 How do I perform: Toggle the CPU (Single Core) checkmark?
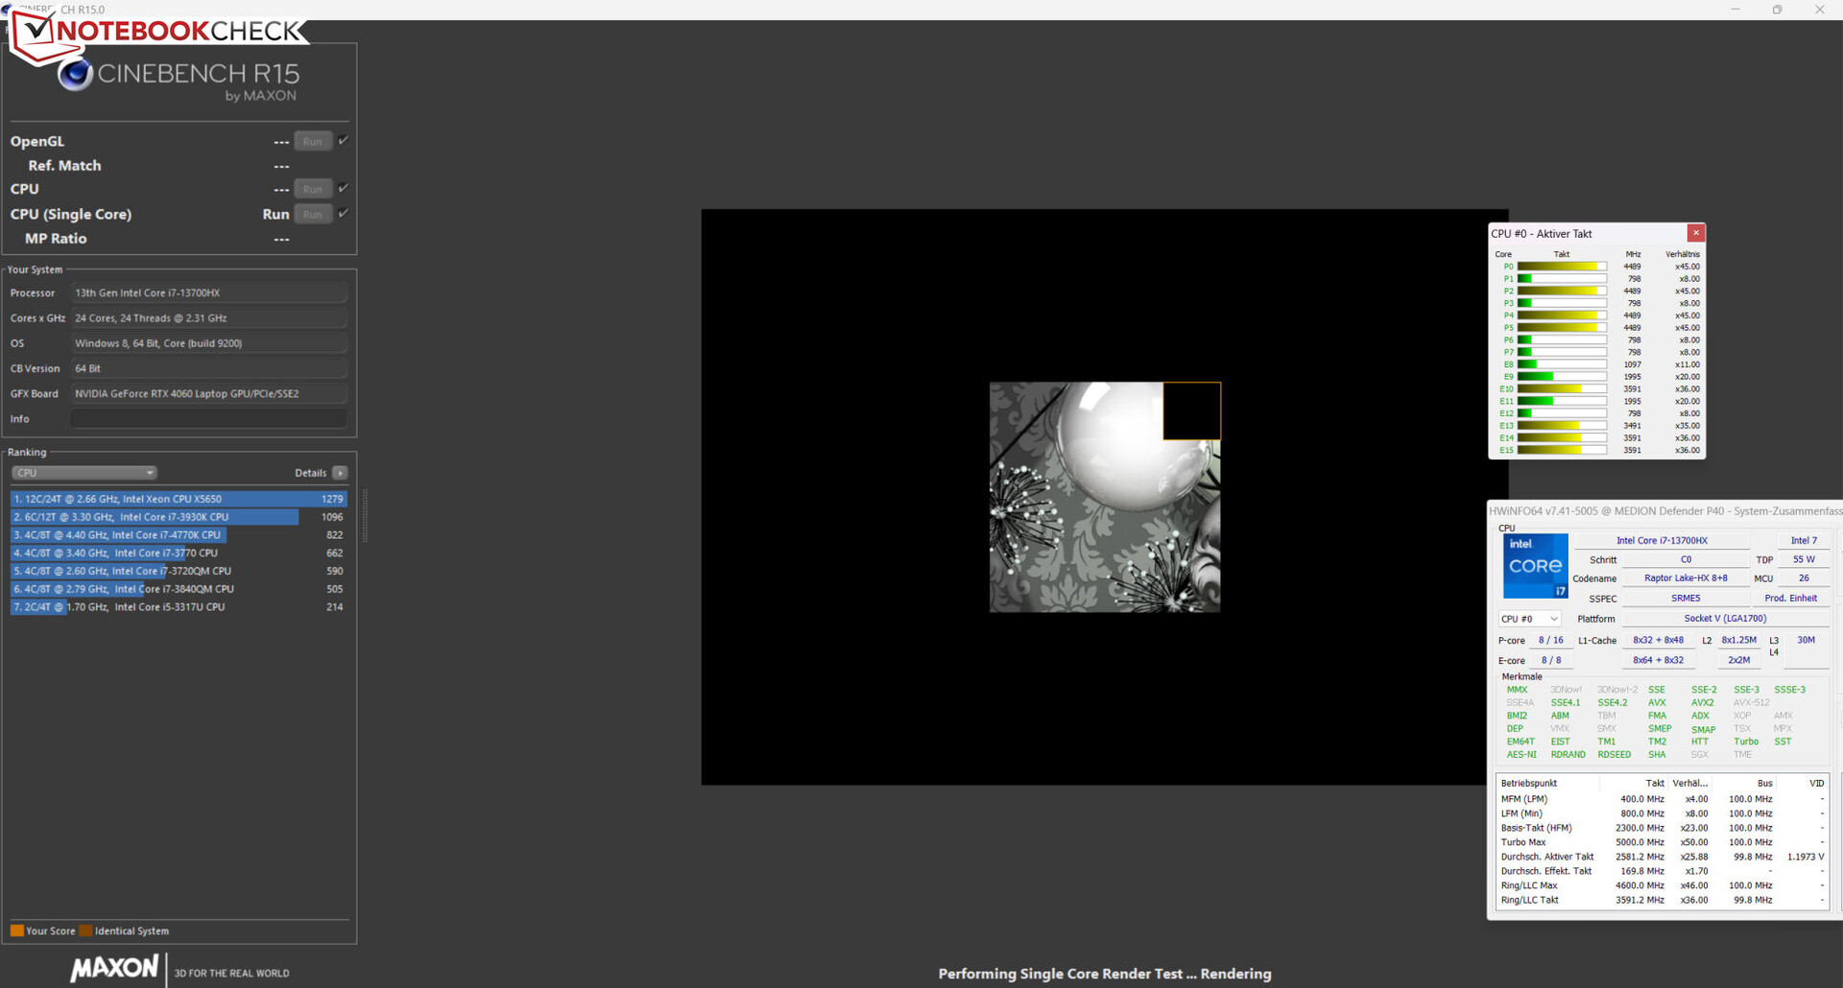pos(344,213)
